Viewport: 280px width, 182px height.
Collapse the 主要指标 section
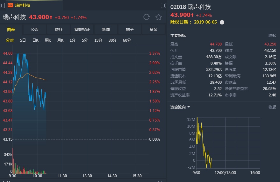point(272,36)
